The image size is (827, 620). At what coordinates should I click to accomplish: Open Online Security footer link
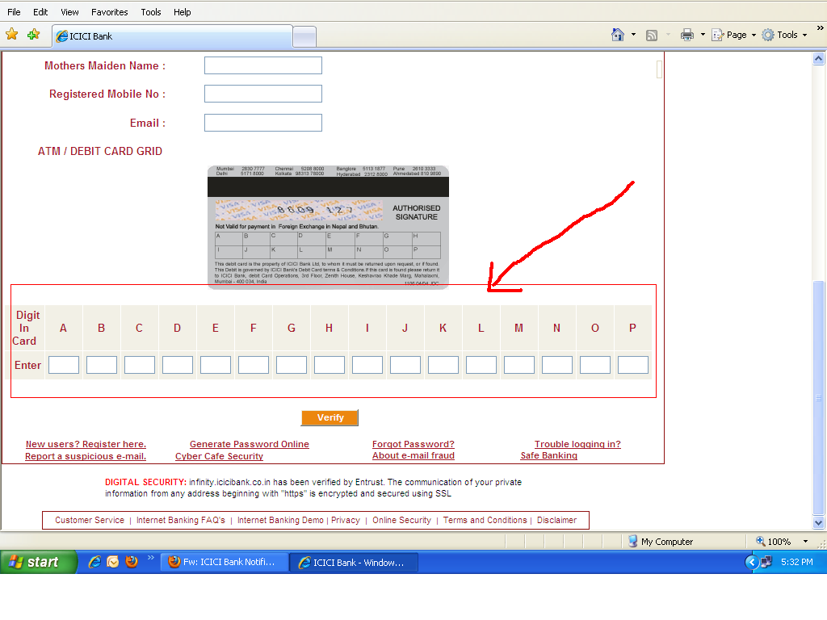tap(402, 520)
